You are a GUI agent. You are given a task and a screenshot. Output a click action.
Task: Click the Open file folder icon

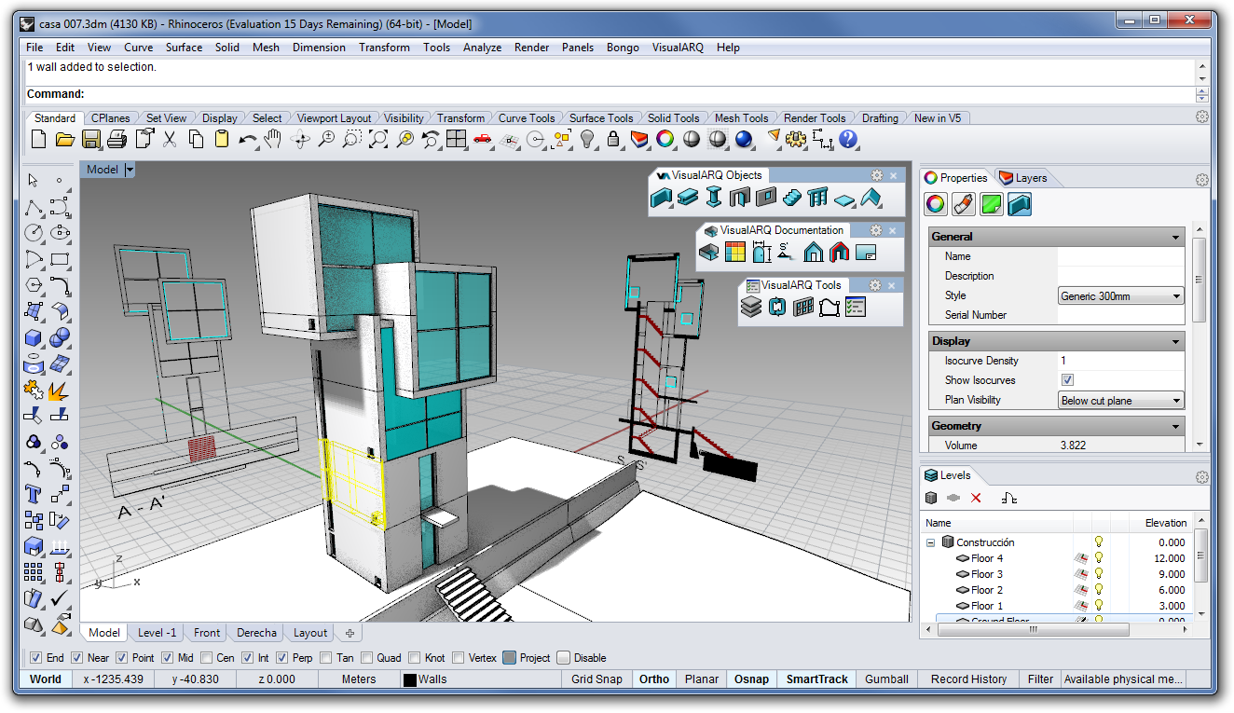pyautogui.click(x=64, y=140)
